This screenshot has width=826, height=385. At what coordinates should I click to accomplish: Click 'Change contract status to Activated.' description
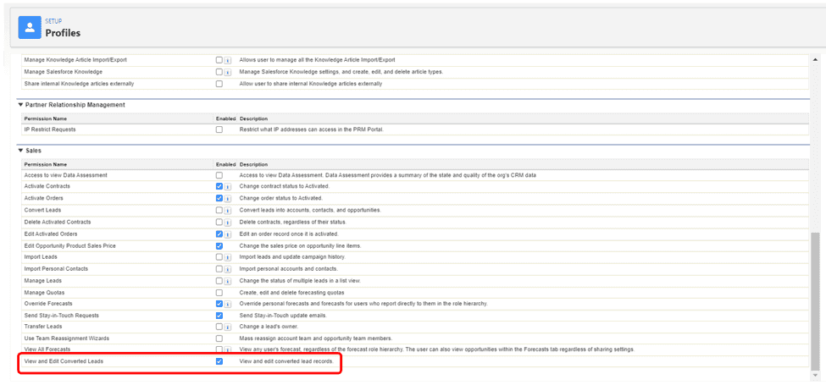click(x=285, y=187)
